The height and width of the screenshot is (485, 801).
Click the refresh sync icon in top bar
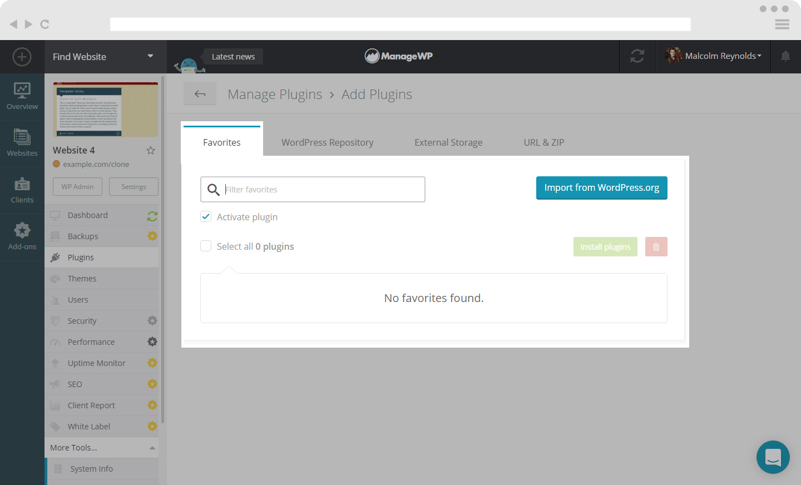[637, 56]
